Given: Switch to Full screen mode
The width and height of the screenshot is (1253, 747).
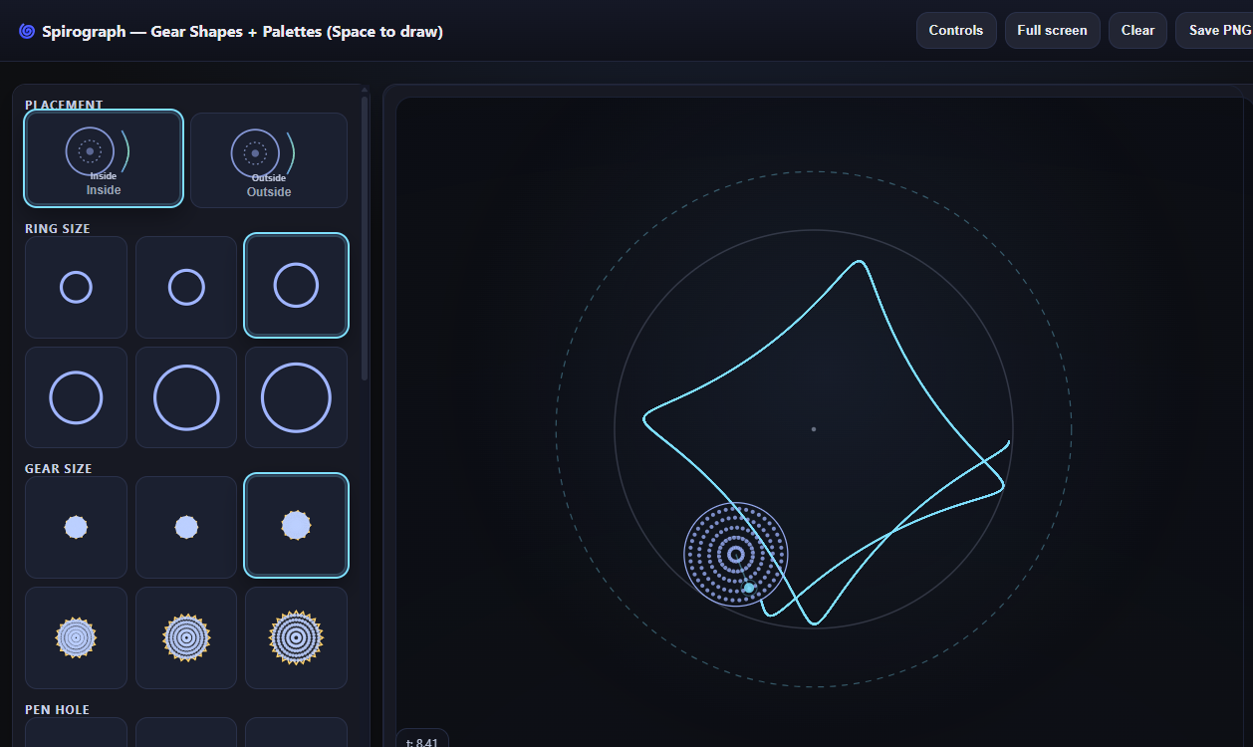Looking at the screenshot, I should click(x=1052, y=30).
